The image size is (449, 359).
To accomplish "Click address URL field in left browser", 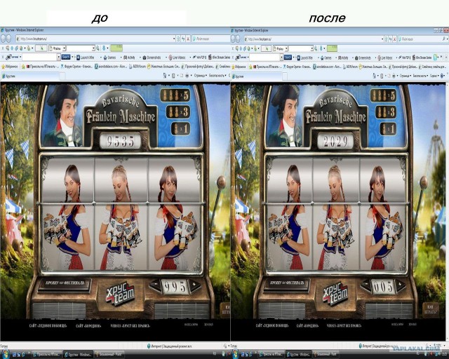I will tap(95, 39).
